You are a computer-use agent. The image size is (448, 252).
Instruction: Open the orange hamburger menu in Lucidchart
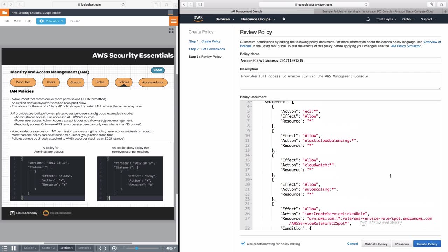(x=174, y=21)
